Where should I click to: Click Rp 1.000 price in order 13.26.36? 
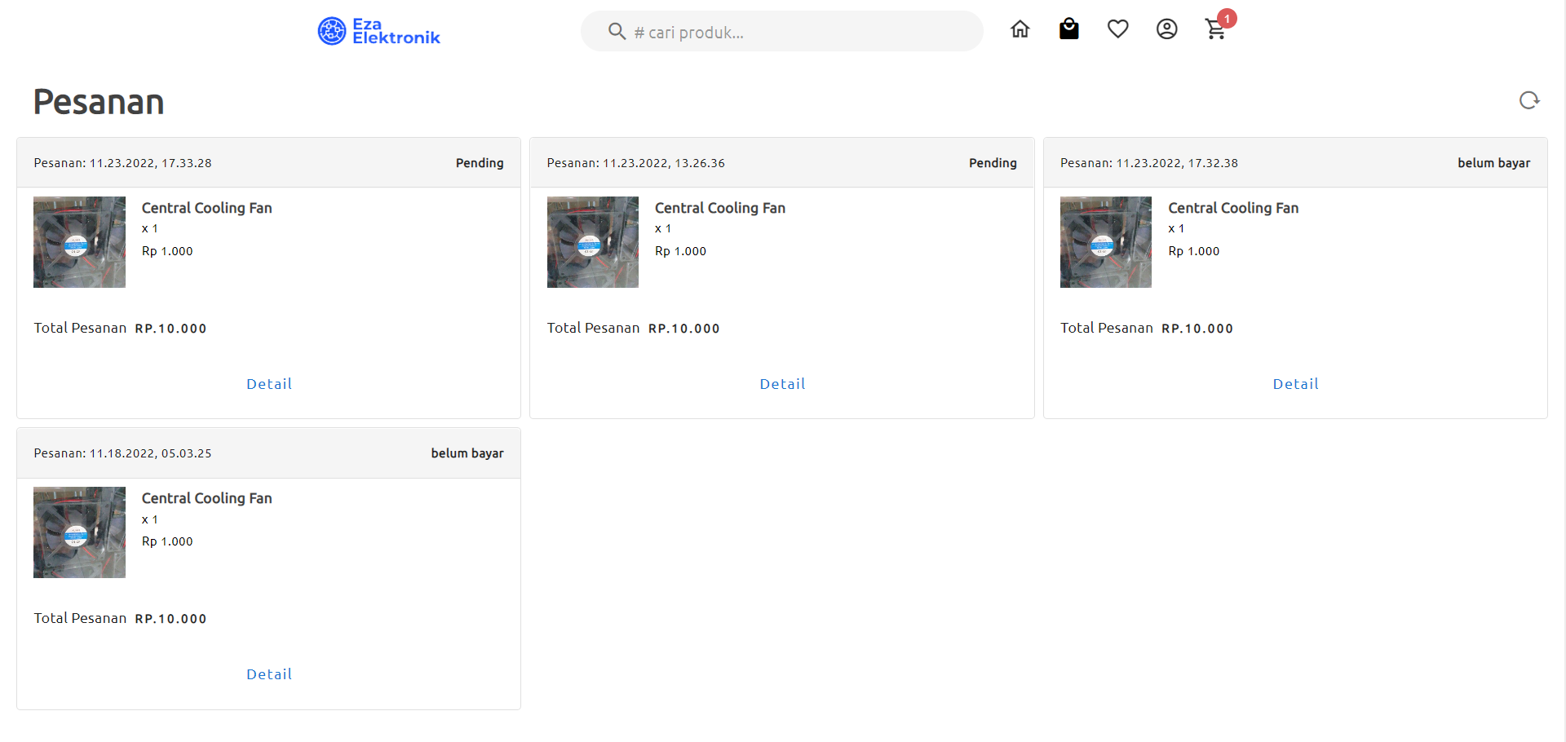(x=680, y=251)
